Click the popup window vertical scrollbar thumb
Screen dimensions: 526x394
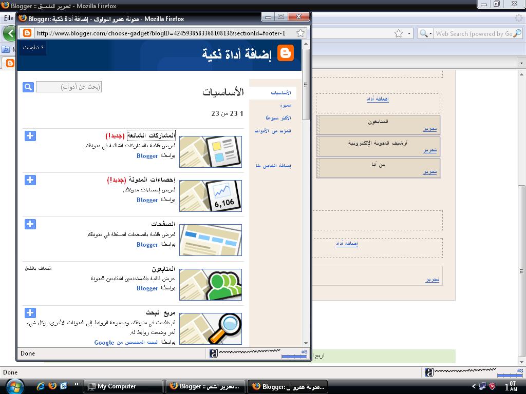[x=306, y=85]
